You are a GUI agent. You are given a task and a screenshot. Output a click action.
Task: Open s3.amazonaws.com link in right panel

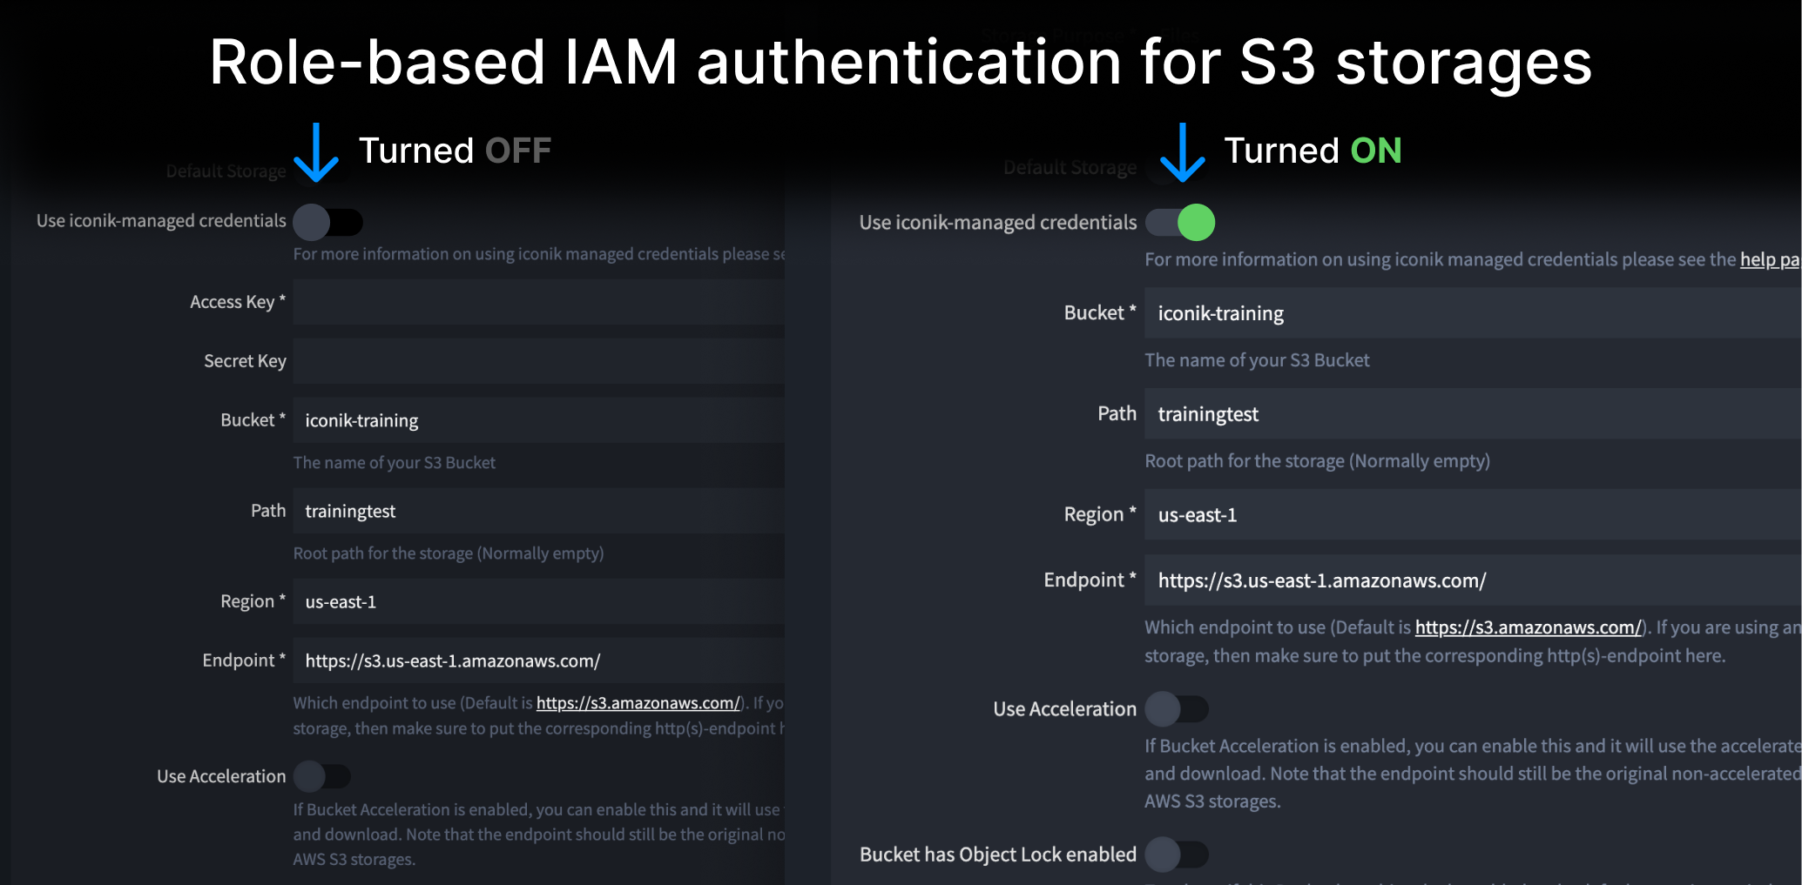[x=1529, y=627]
